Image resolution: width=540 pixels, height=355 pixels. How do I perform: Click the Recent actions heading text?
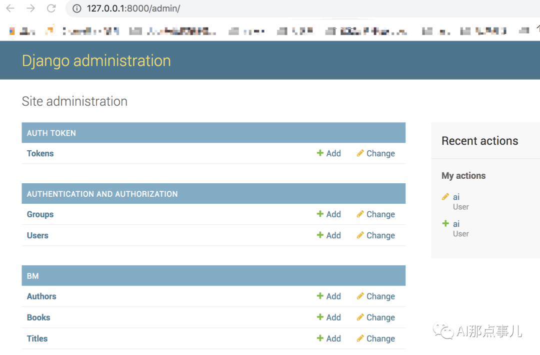(479, 141)
